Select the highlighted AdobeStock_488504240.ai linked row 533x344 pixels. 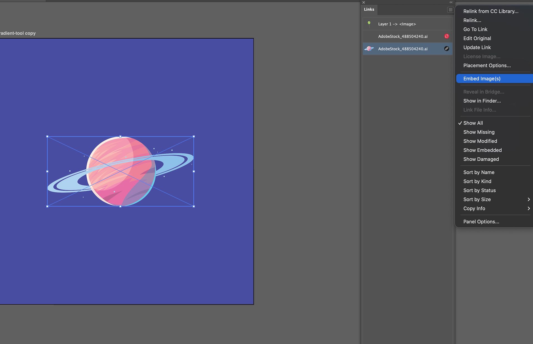point(408,49)
